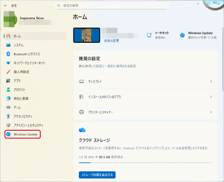Click the システム monitor icon
The height and width of the screenshot is (182, 224).
[9, 45]
